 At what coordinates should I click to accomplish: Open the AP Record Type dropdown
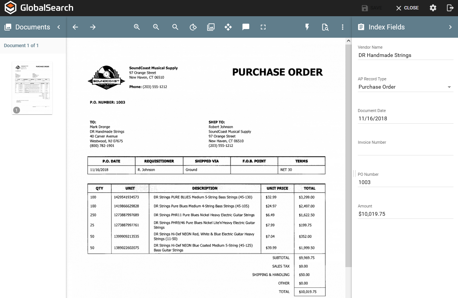(405, 87)
